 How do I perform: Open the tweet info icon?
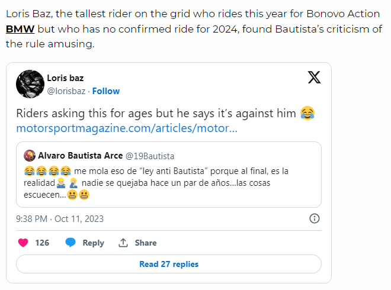click(x=315, y=218)
